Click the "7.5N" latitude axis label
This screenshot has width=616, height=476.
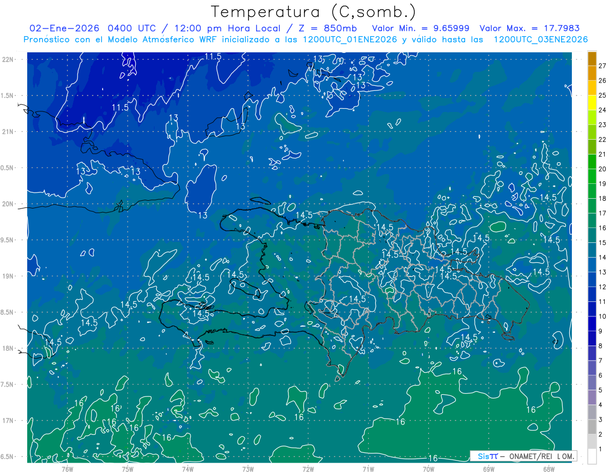[8, 385]
